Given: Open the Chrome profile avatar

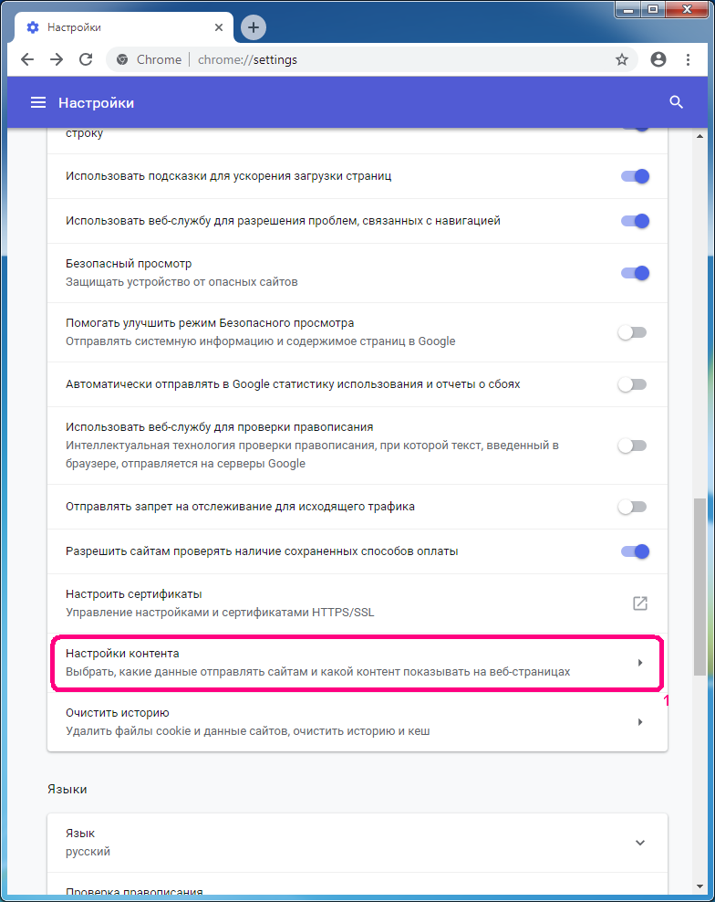Looking at the screenshot, I should click(x=658, y=59).
